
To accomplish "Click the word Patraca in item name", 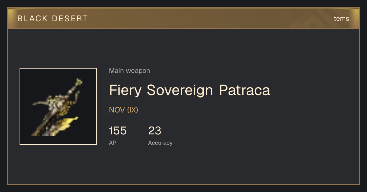I will 245,90.
